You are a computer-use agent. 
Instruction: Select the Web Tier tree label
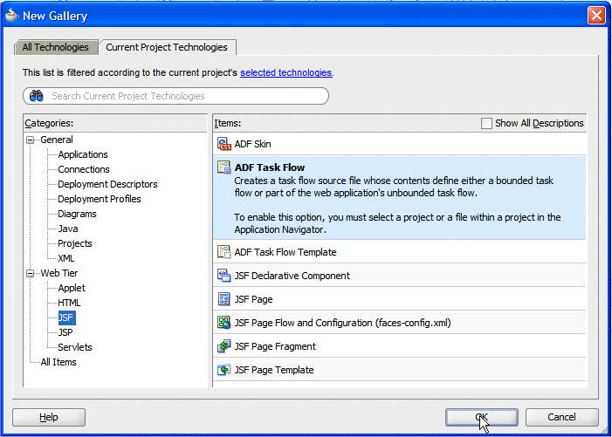[x=59, y=273]
